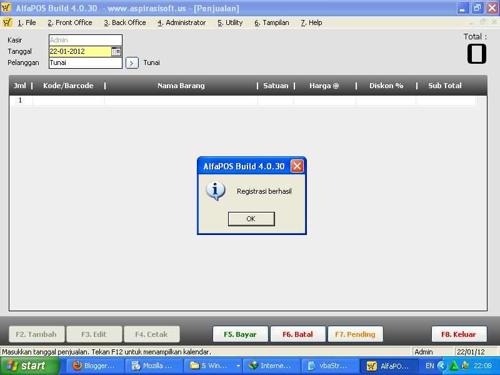
Task: Click the Total value display
Action: 477,54
